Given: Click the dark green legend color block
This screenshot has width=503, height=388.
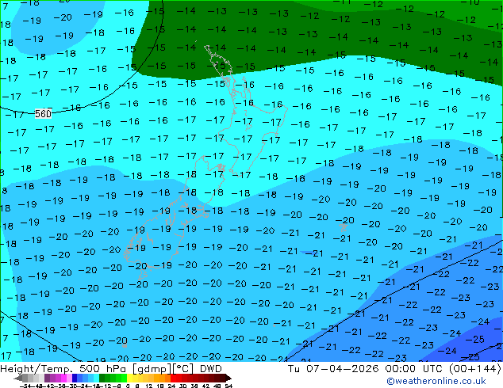Looking at the screenshot, I should [102, 378].
